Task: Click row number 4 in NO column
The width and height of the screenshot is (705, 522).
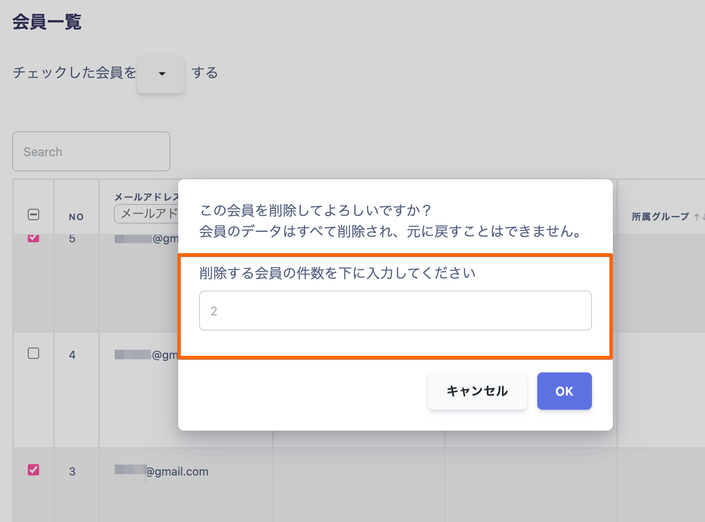Action: click(x=72, y=355)
